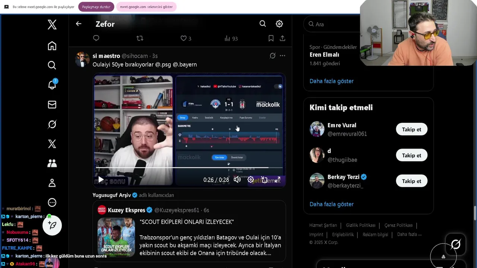Open Notifications bell with badge

(52, 85)
